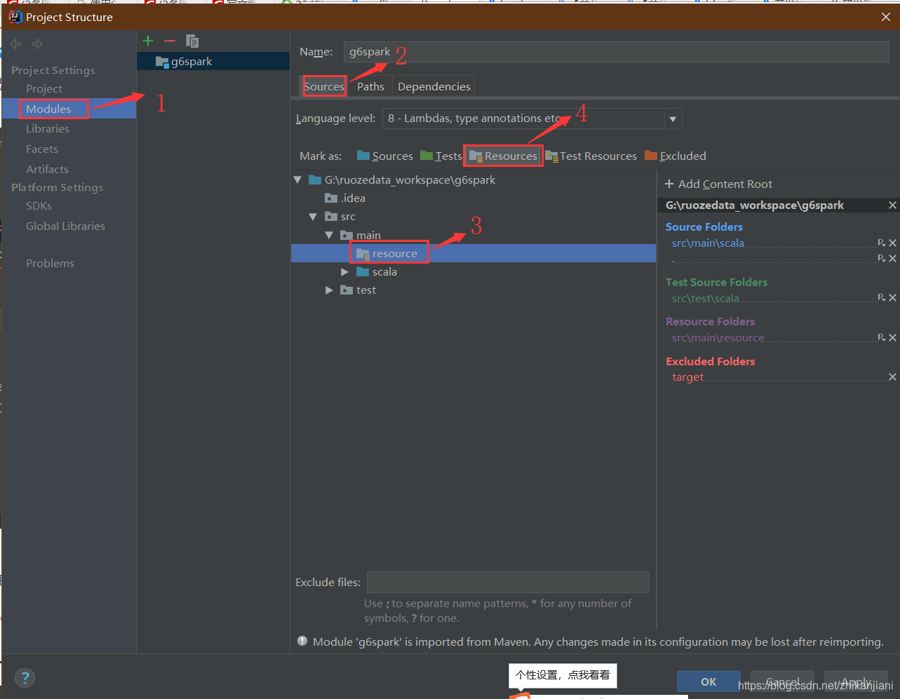Select the g6spark module in list
Viewport: 900px width, 699px height.
click(213, 61)
